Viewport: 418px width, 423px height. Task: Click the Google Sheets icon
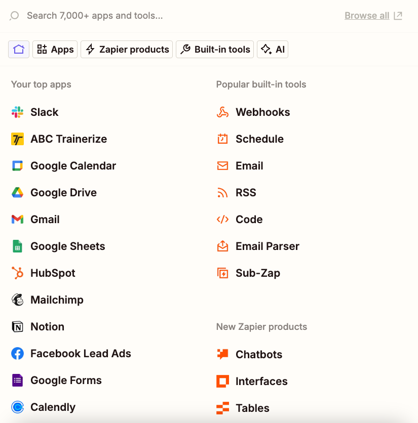(17, 246)
